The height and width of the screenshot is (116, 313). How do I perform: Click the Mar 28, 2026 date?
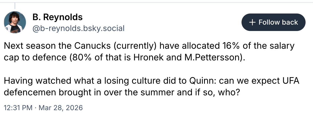[61, 108]
